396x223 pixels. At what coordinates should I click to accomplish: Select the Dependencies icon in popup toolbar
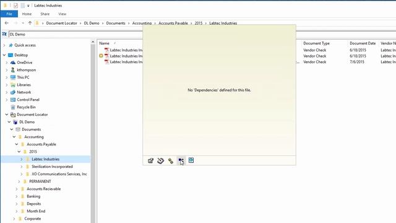click(181, 160)
